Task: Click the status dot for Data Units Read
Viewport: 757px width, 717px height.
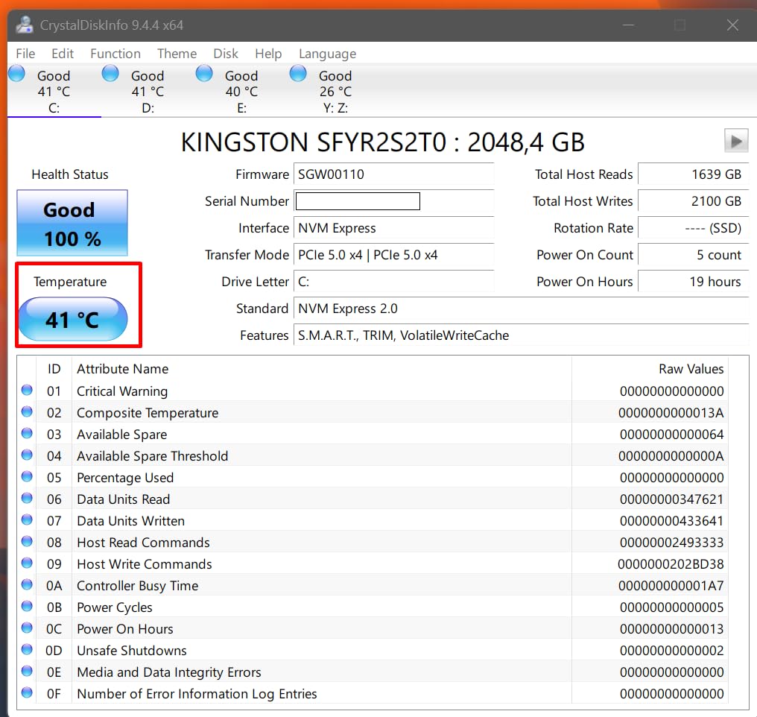Action: coord(27,498)
